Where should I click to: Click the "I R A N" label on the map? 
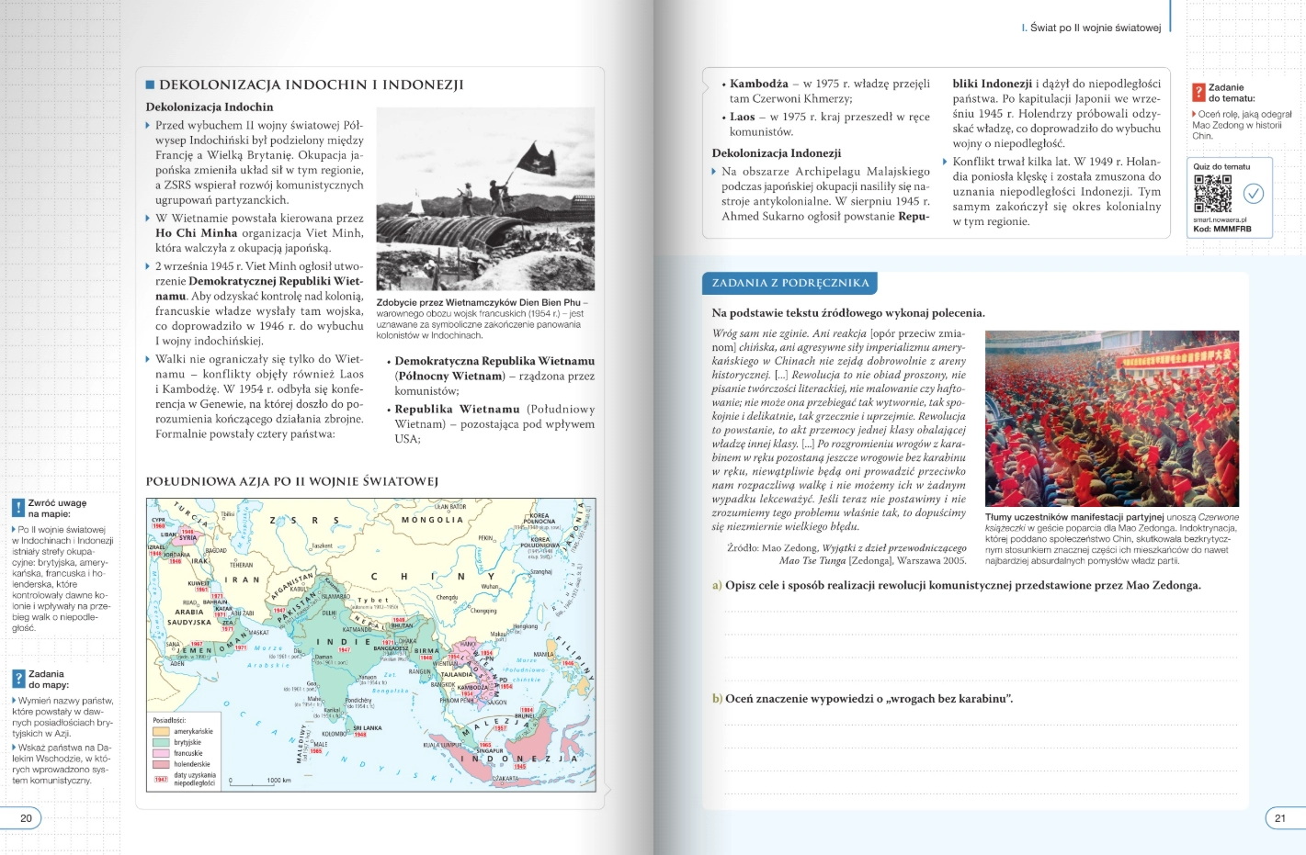[x=243, y=579]
